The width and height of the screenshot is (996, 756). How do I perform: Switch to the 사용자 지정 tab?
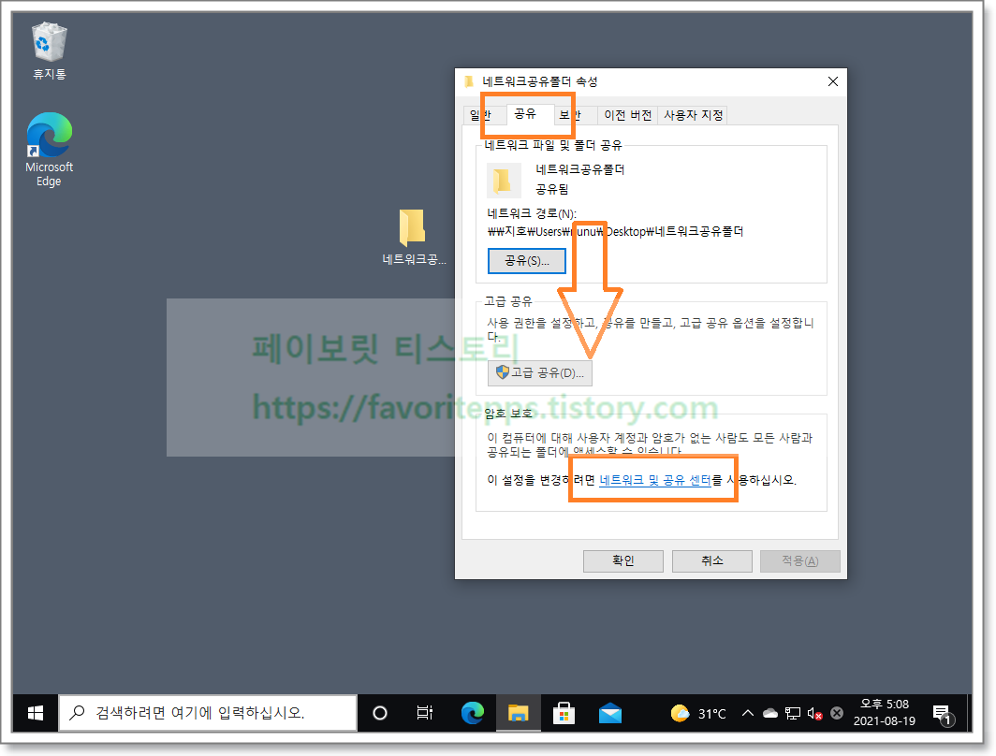coord(693,115)
